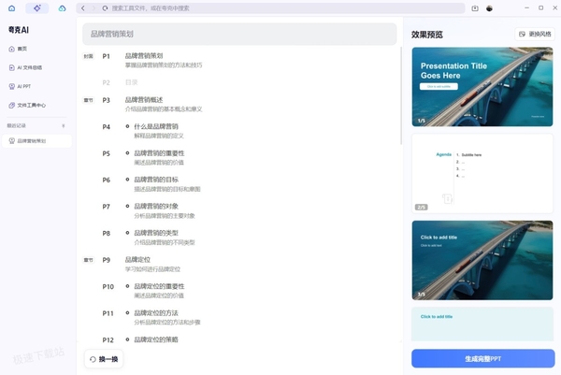The width and height of the screenshot is (561, 375).
Task: Click the 章节 tag beside P3
Action: coord(89,100)
